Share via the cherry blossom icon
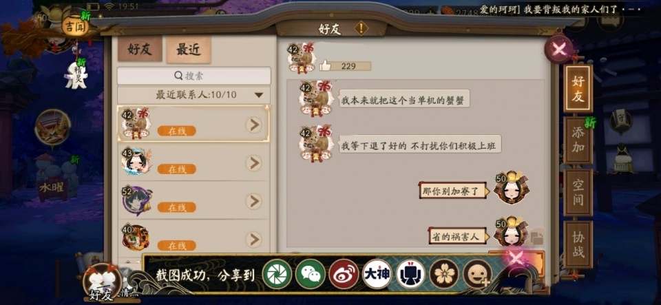 pyautogui.click(x=444, y=274)
